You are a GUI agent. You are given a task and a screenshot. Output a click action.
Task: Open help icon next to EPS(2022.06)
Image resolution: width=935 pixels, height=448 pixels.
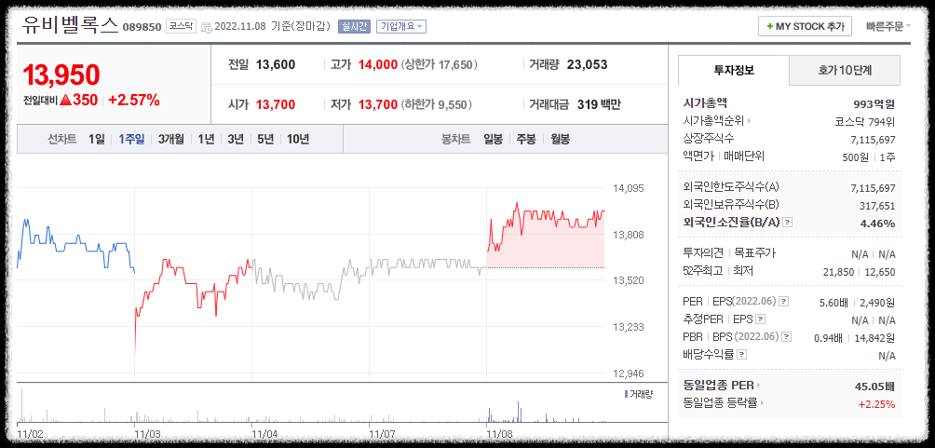(x=783, y=301)
